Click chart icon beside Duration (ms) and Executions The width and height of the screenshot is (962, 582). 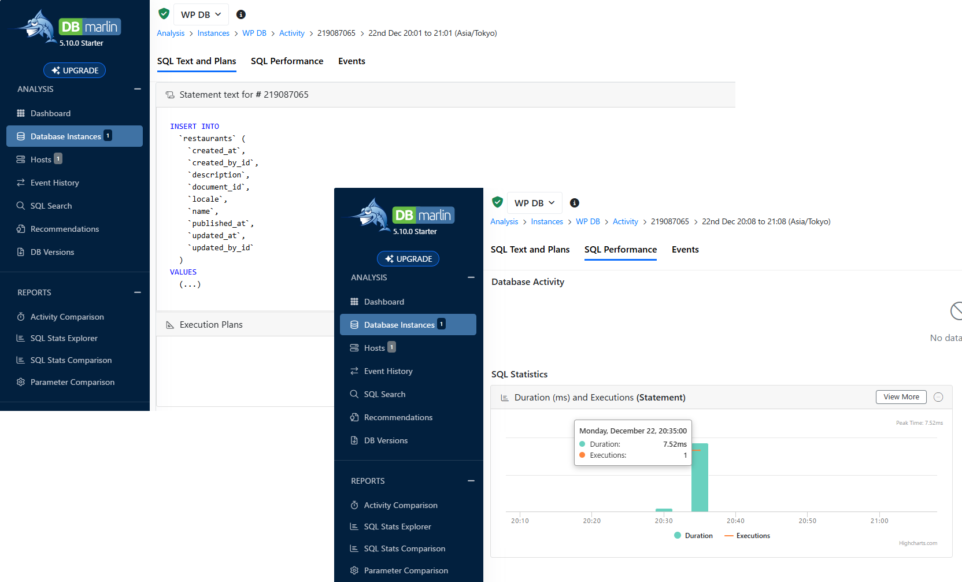(505, 398)
